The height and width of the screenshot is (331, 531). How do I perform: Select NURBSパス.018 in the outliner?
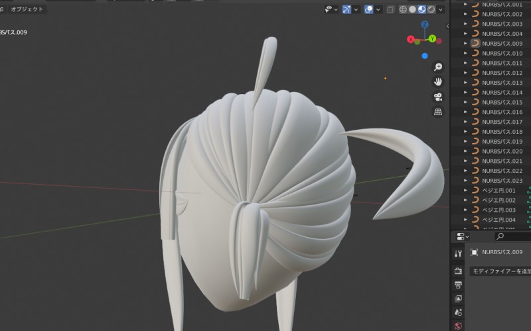(502, 131)
